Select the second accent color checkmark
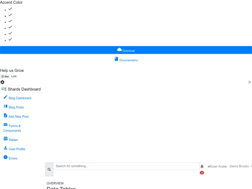The height and width of the screenshot is (189, 252). pyautogui.click(x=10, y=15)
